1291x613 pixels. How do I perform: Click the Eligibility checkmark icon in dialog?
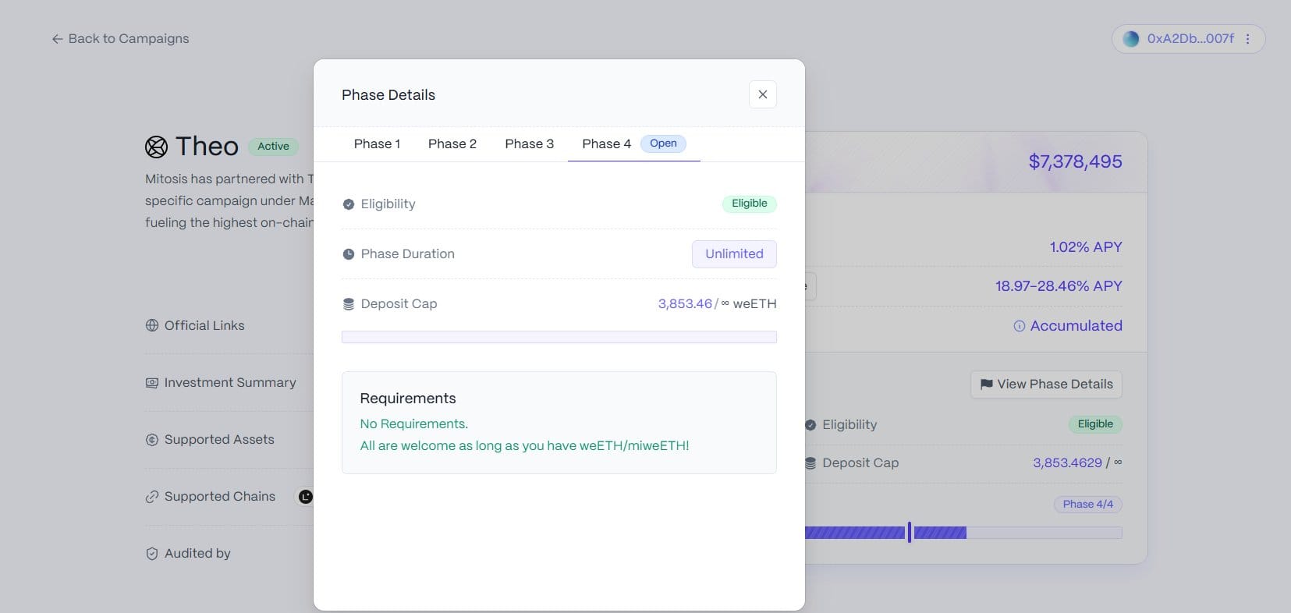(349, 204)
